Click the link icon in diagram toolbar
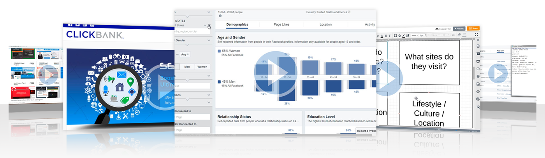The image size is (545, 158). (x=459, y=35)
